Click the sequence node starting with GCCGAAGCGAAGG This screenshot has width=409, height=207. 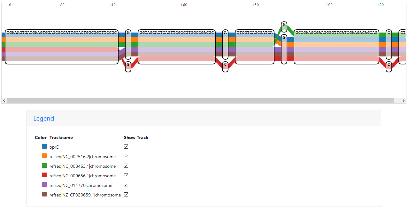(x=336, y=47)
